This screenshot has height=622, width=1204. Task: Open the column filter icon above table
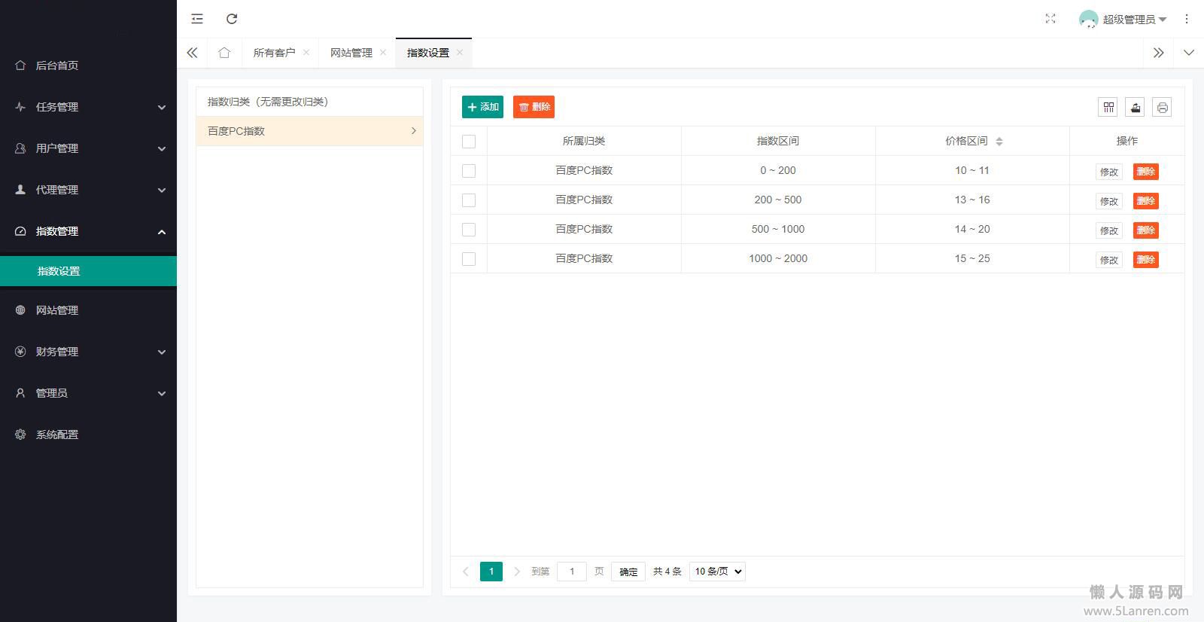click(1108, 108)
